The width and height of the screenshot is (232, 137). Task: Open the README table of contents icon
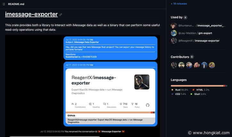point(4,4)
